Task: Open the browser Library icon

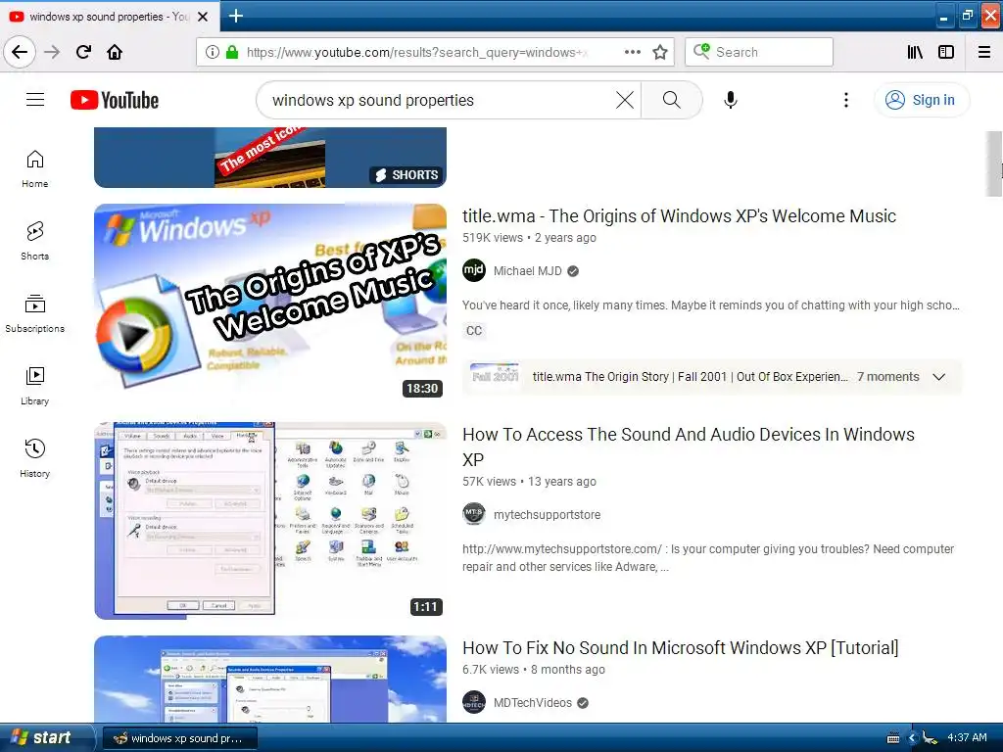Action: (915, 52)
